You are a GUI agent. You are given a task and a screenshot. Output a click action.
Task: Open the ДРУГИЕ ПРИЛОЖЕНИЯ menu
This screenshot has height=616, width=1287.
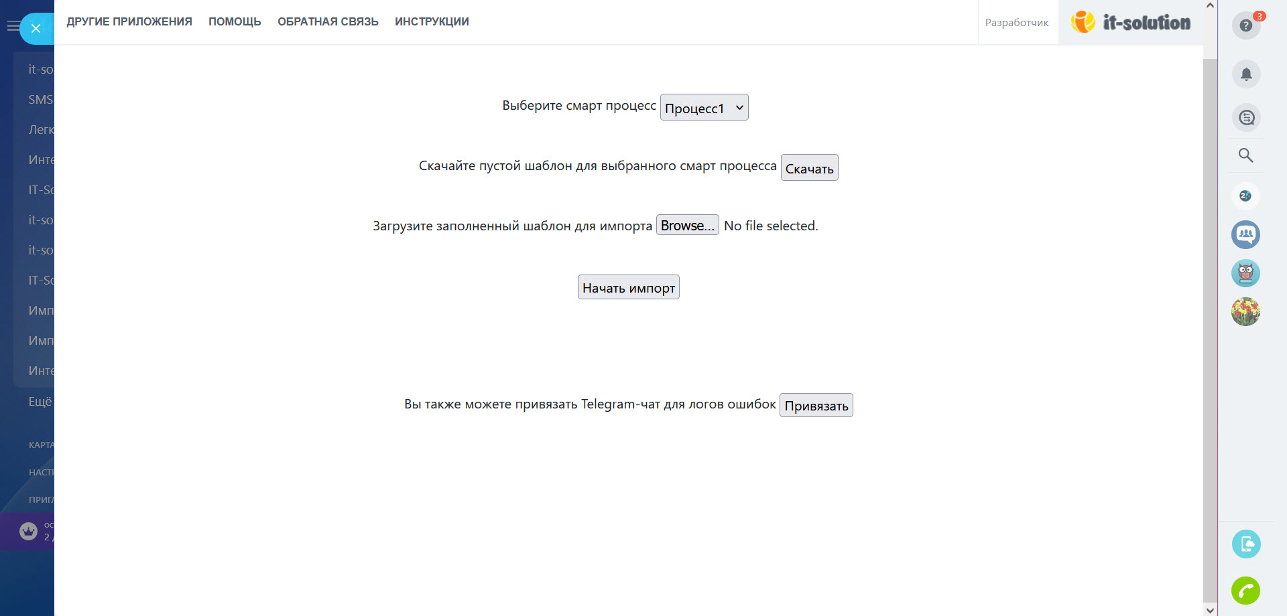pos(129,22)
